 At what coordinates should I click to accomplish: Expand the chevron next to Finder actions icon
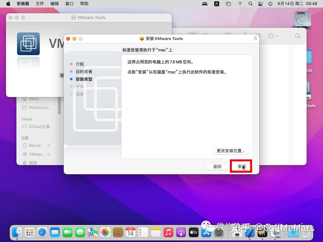[277, 36]
